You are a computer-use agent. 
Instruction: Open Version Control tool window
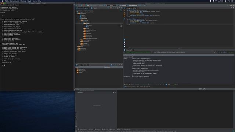(x=82, y=129)
